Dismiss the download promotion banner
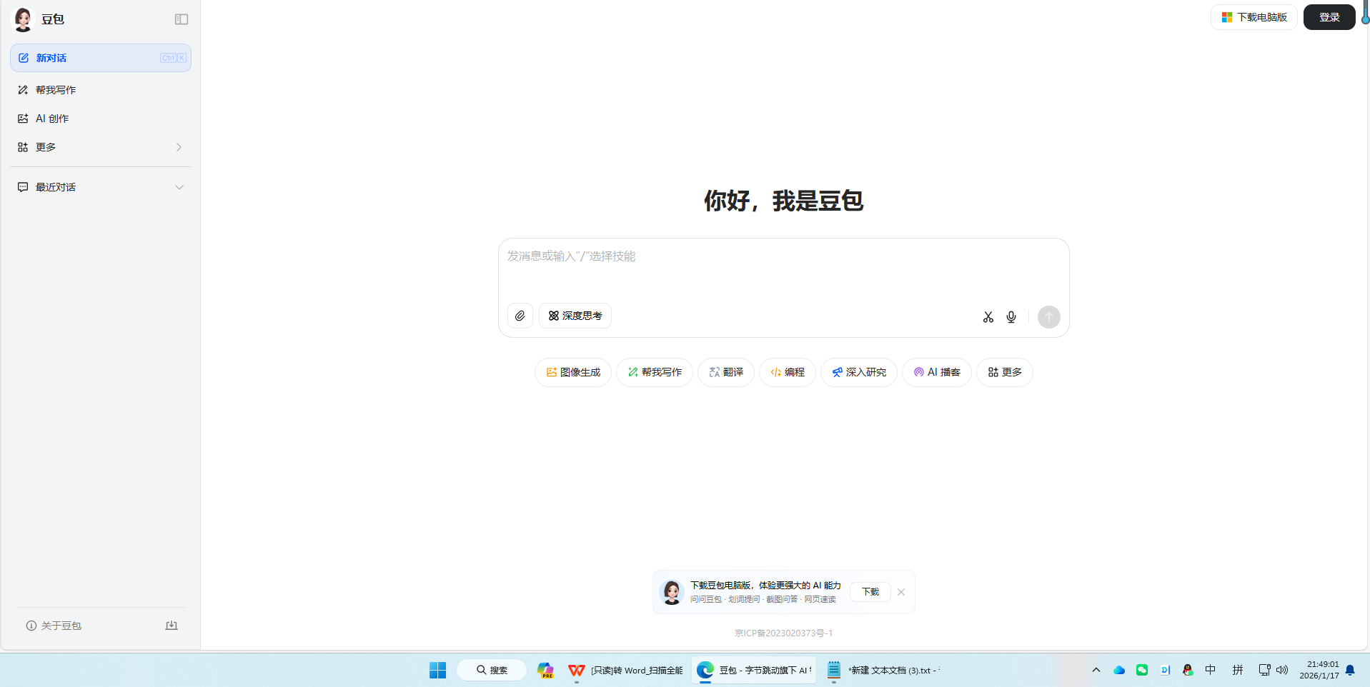 (900, 591)
